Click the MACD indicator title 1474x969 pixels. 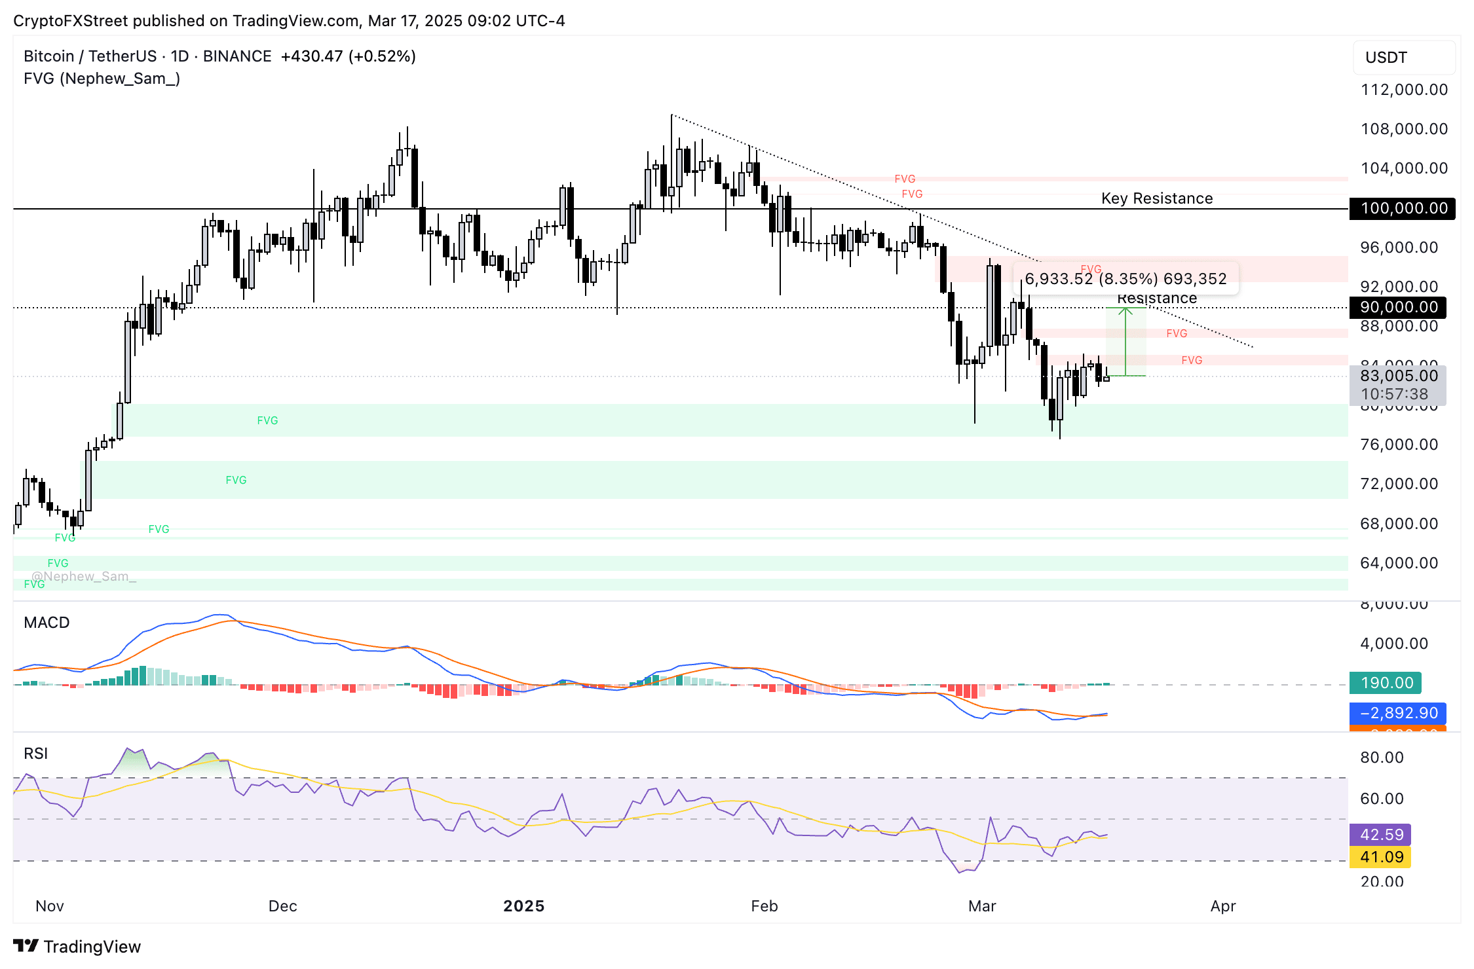(x=46, y=623)
